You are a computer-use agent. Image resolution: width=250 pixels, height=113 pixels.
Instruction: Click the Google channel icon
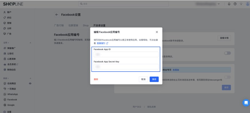[5, 105]
